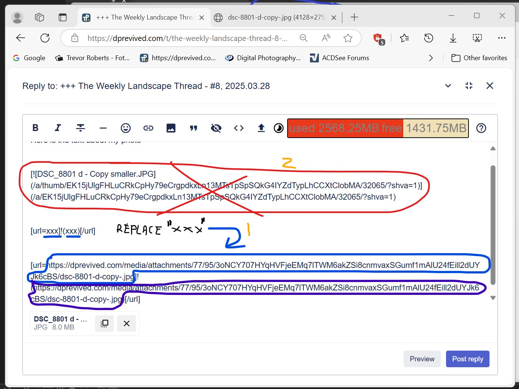
Task: Toggle fullscreen mode for reply composer
Action: [469, 86]
